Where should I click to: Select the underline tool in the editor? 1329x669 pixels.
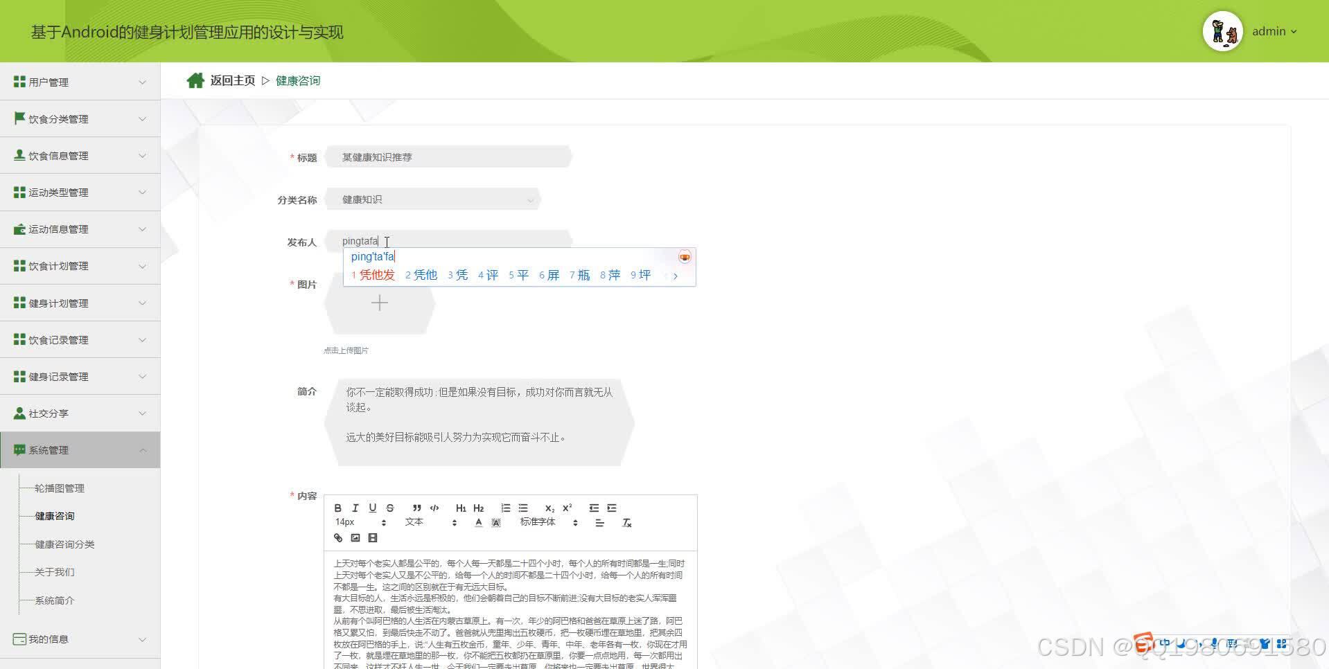[373, 508]
